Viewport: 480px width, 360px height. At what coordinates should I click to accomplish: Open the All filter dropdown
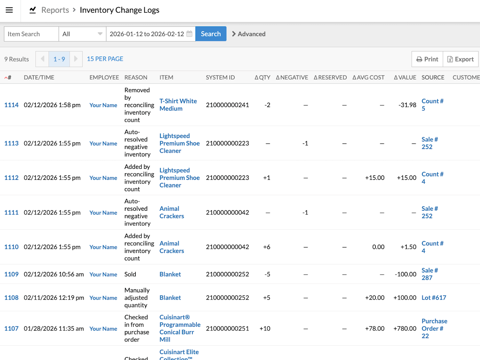pyautogui.click(x=82, y=34)
